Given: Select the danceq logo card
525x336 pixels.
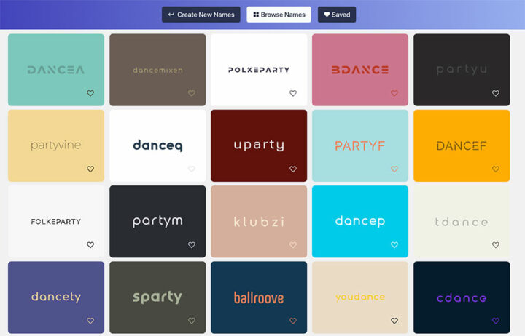Looking at the screenshot, I should point(157,145).
